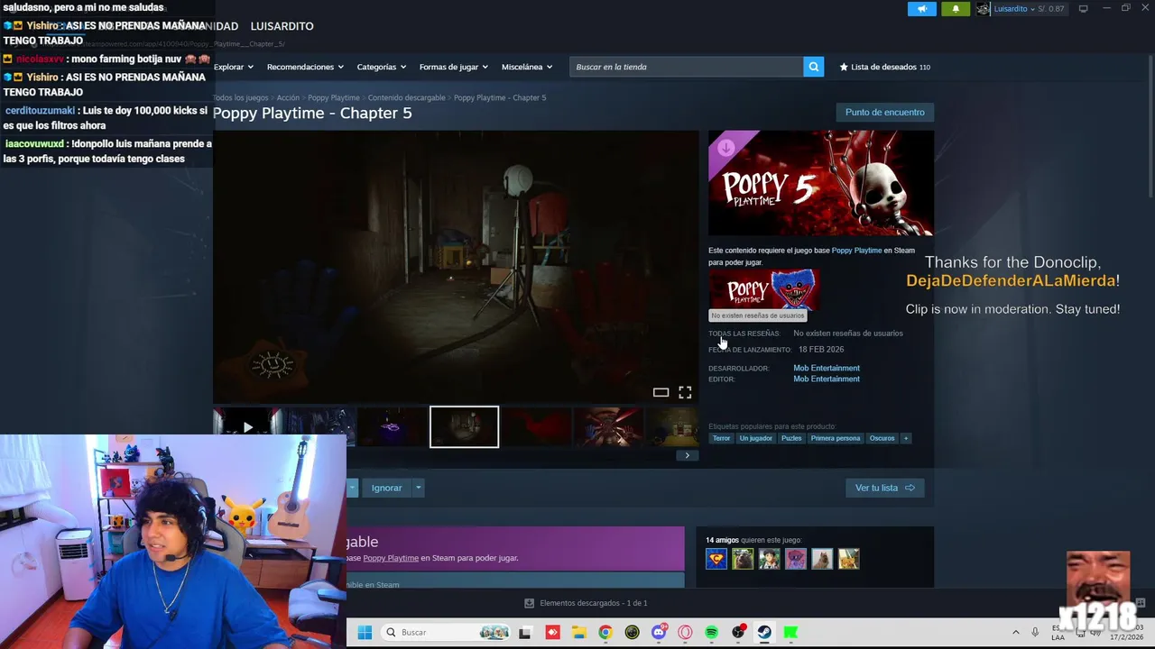The height and width of the screenshot is (649, 1155).
Task: Click the Poppy Playtime base game banner
Action: pyautogui.click(x=763, y=289)
